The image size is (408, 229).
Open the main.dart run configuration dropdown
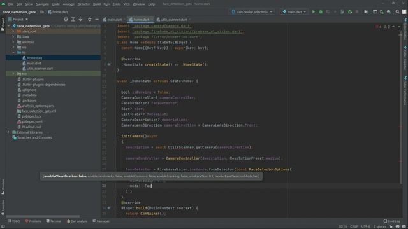coord(294,12)
